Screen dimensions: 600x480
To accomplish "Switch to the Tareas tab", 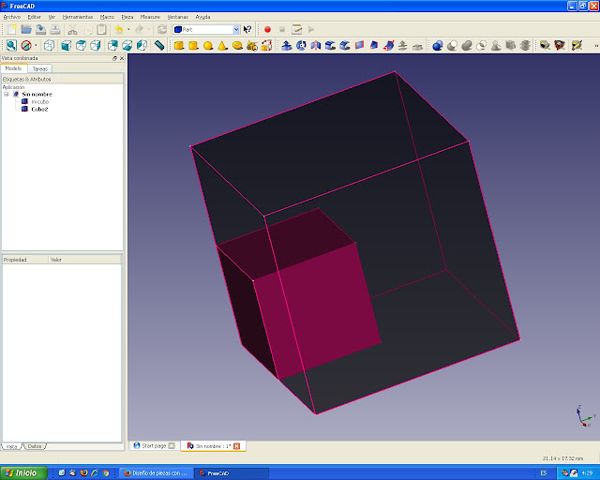I will point(39,68).
